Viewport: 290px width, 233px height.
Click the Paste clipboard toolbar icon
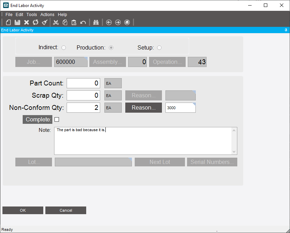74,22
